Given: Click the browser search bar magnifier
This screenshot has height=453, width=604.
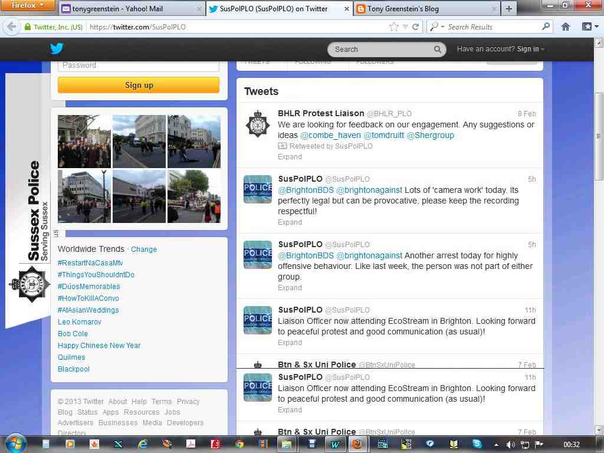Looking at the screenshot, I should point(546,27).
